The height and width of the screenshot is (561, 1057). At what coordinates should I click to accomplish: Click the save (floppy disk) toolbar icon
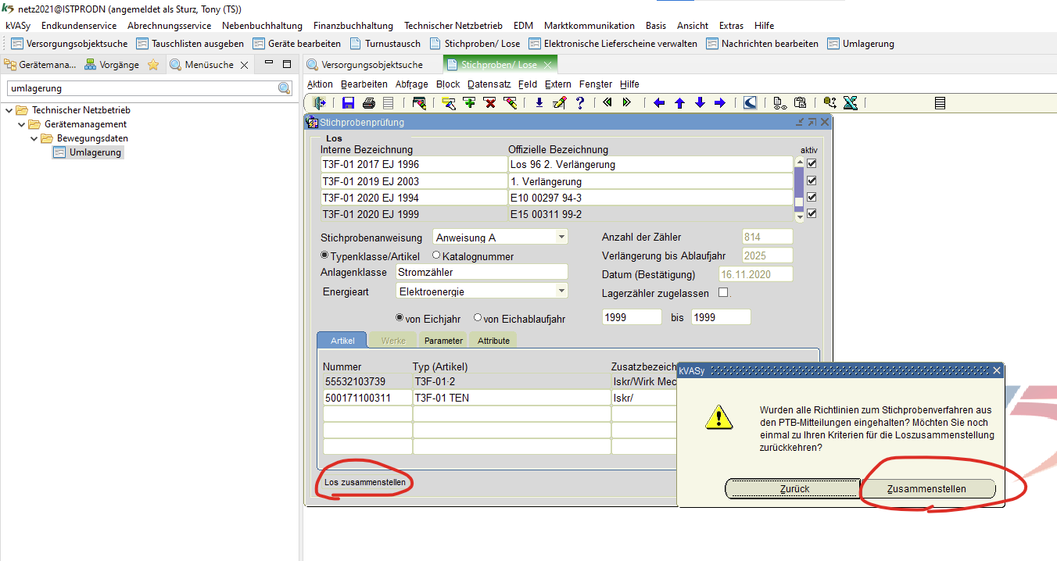348,102
